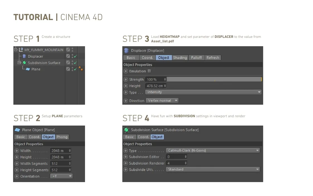This screenshot has width=313, height=196.
Task: Click the Falloff tab in the Displacer panel
Action: 196,58
